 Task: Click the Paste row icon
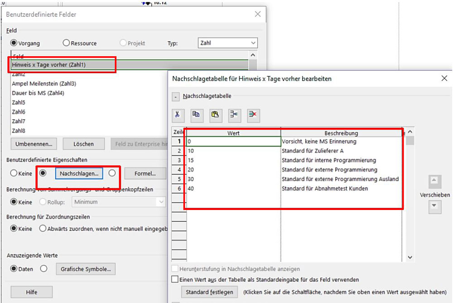coord(216,115)
